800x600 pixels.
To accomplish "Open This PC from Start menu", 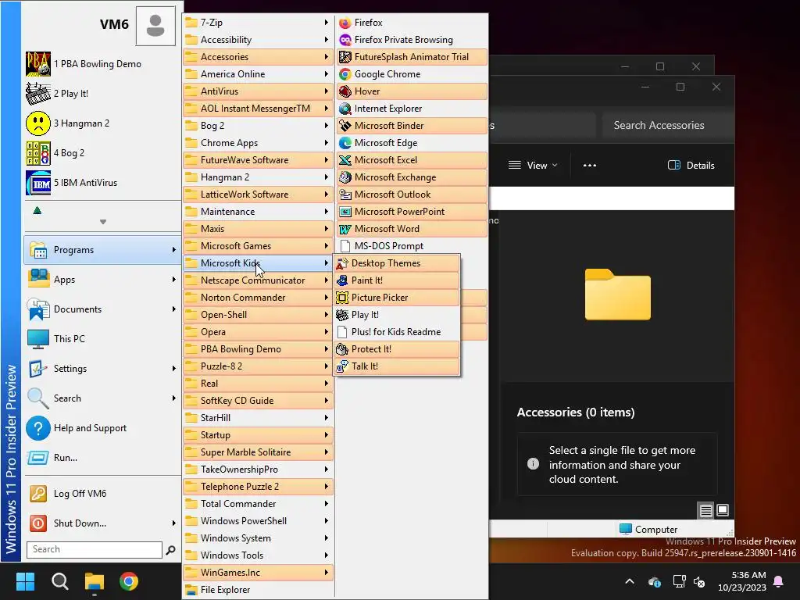I will [102, 339].
